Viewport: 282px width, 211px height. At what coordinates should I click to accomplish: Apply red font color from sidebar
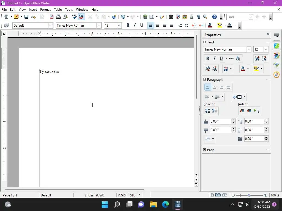(x=243, y=68)
